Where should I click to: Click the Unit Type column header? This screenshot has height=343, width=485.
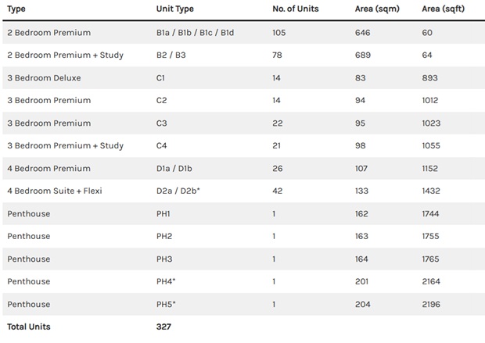pos(174,9)
